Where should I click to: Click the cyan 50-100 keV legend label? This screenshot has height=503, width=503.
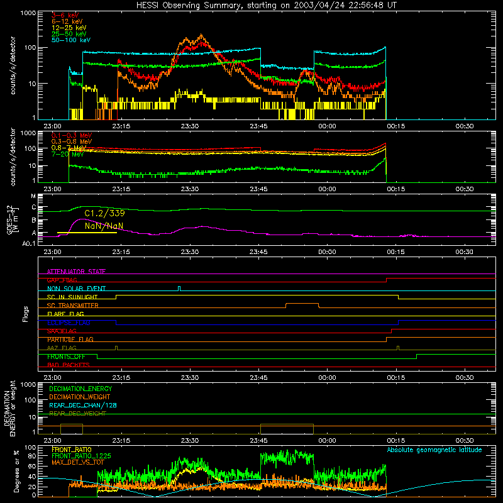pos(71,40)
